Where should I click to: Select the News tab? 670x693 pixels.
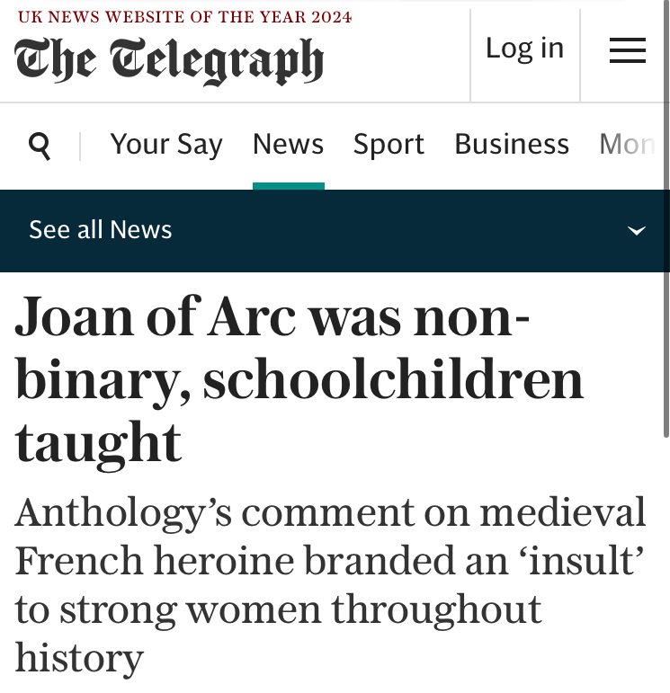(288, 145)
